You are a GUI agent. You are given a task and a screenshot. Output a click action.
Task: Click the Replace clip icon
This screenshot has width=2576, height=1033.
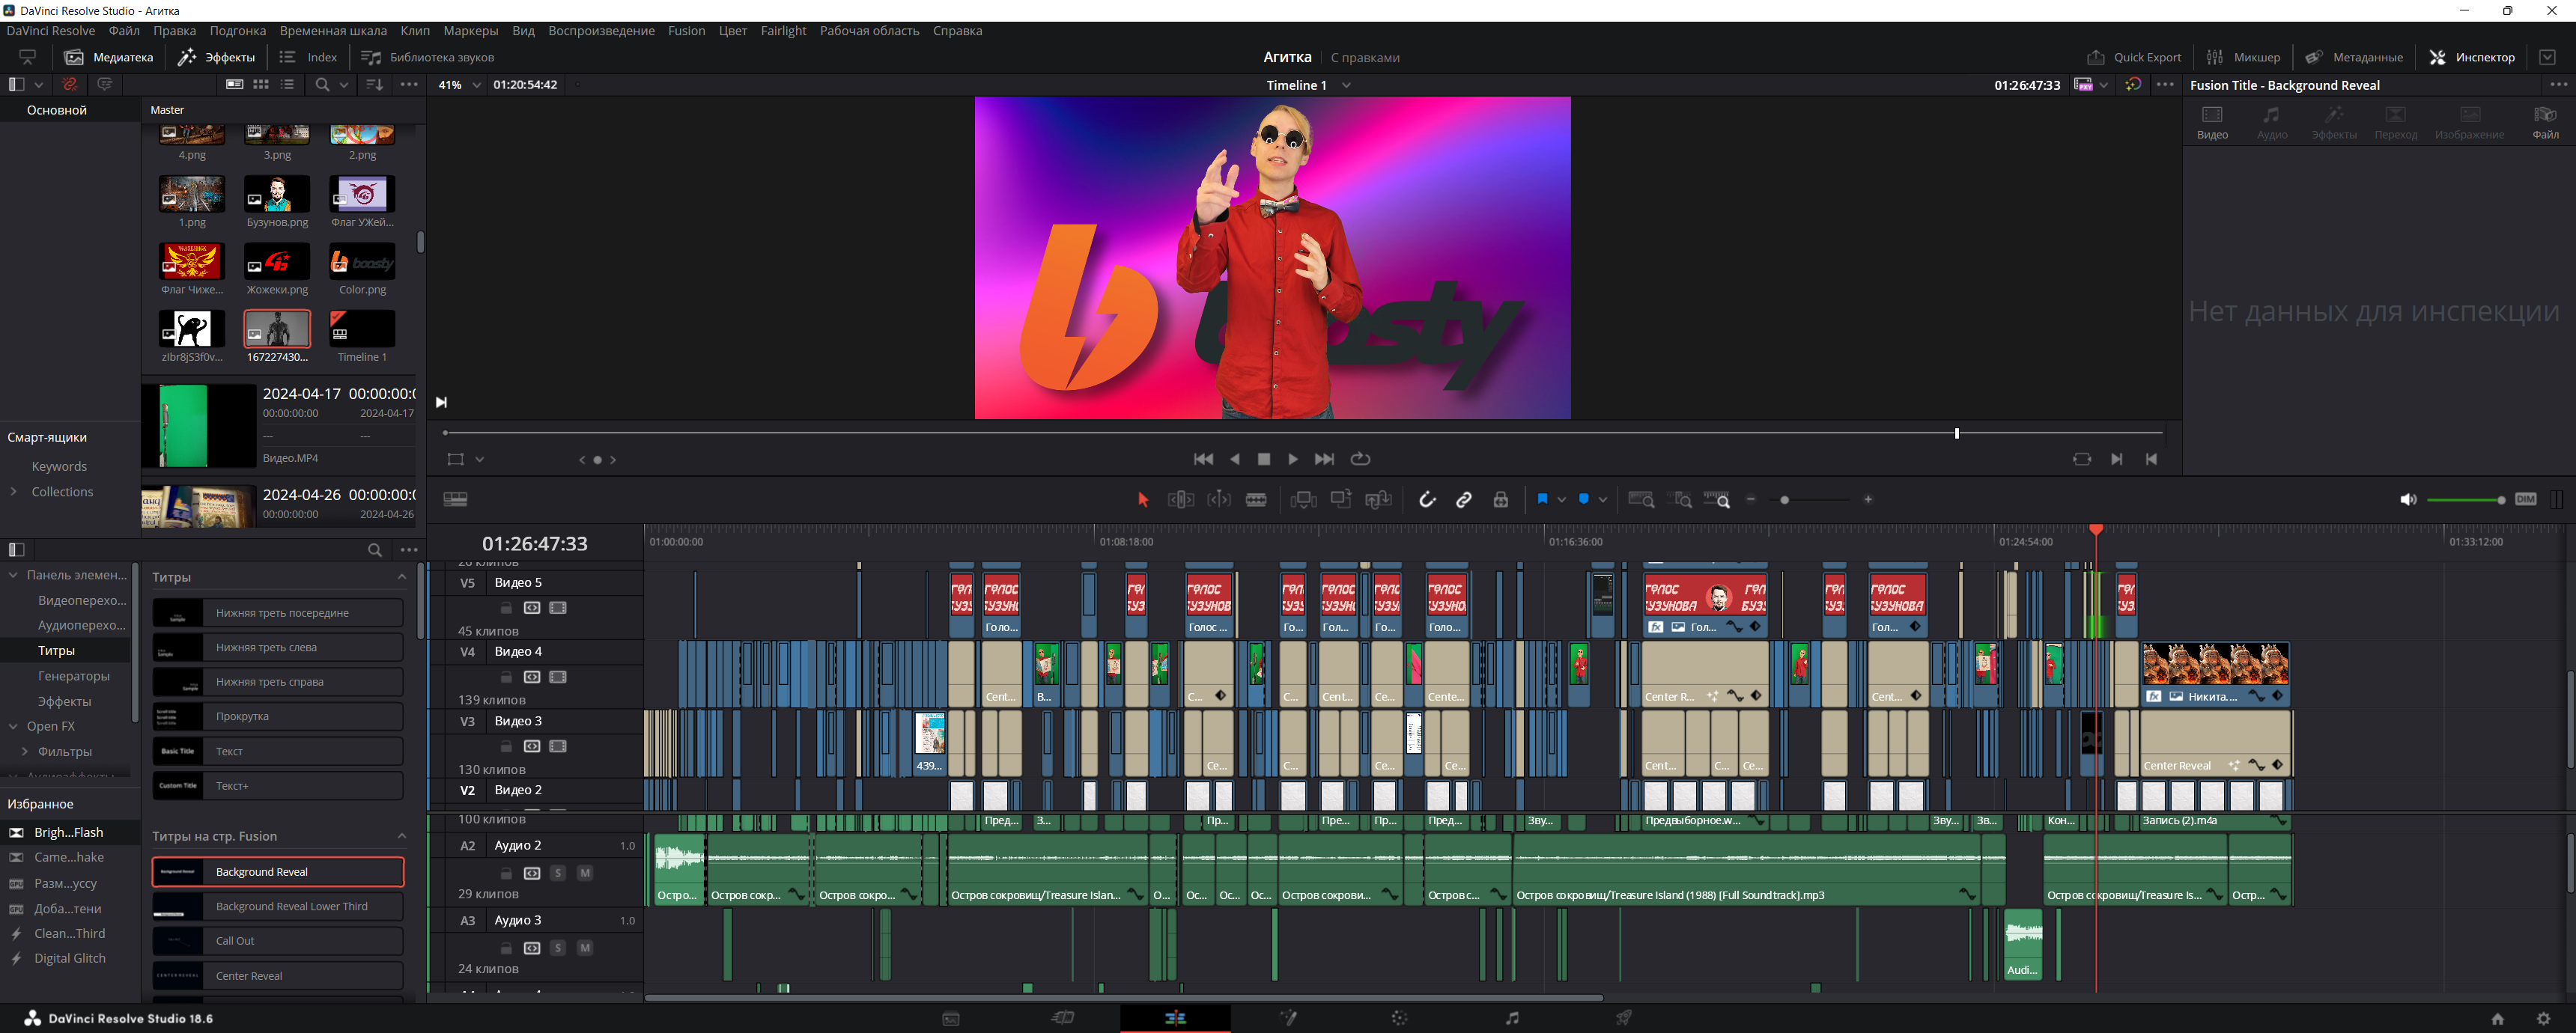1378,500
